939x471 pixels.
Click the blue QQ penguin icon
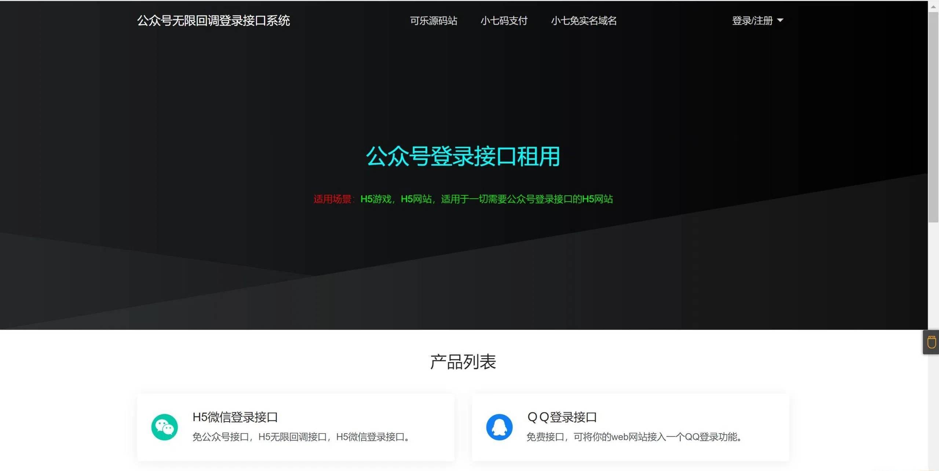tap(499, 427)
